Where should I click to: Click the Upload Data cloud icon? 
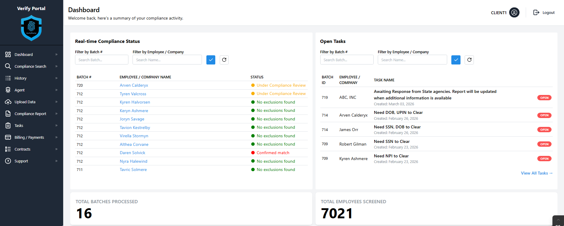point(8,102)
